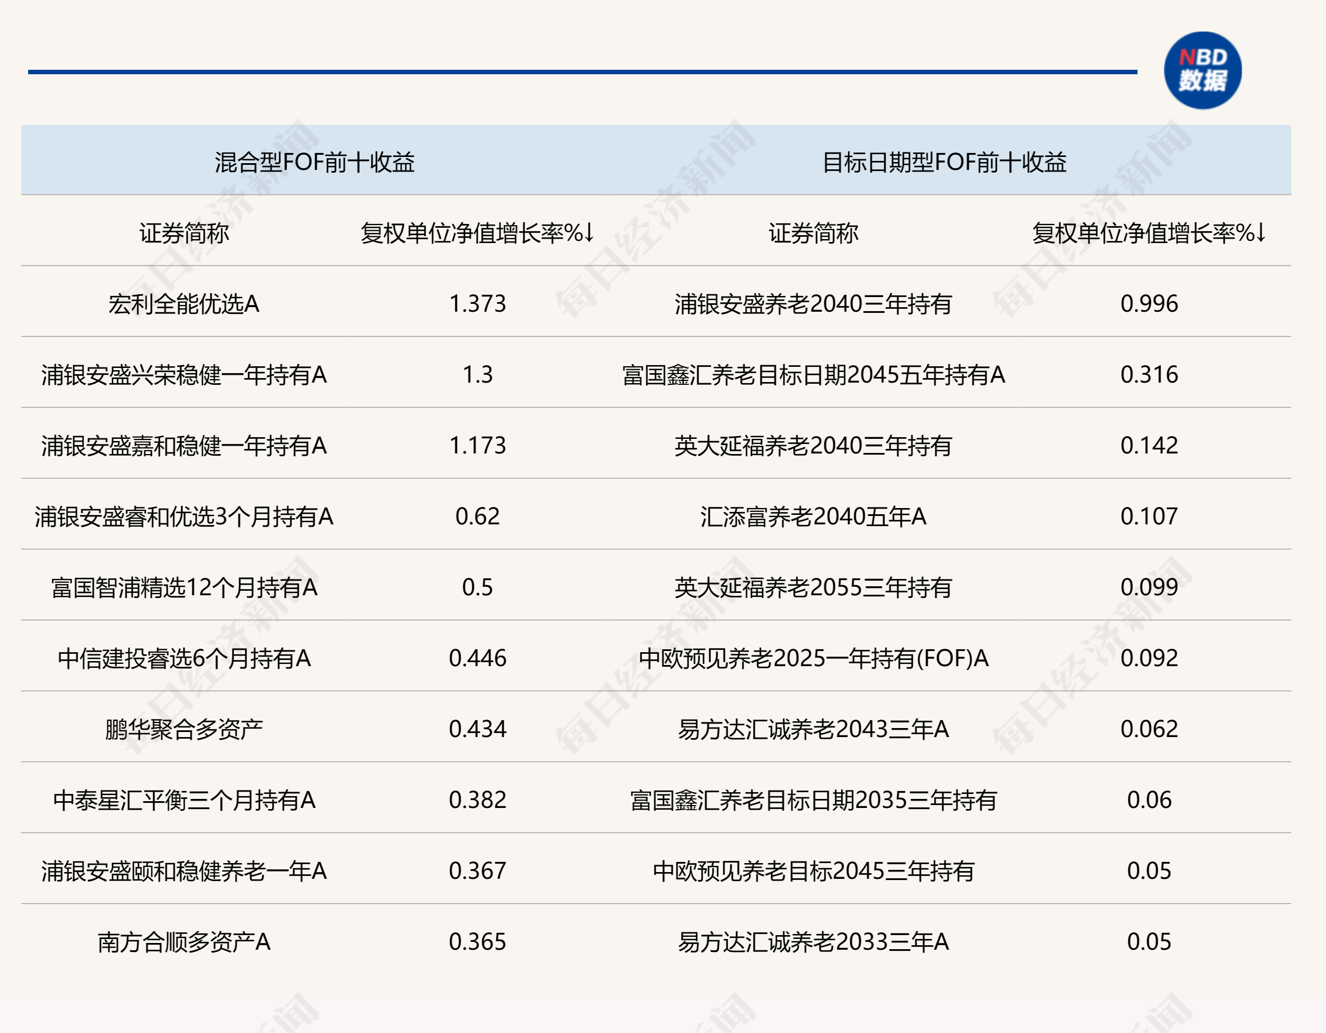Screen dimensions: 1326x1033
Task: Click the value 1.3 for 兴荣稳健
Action: tap(477, 375)
